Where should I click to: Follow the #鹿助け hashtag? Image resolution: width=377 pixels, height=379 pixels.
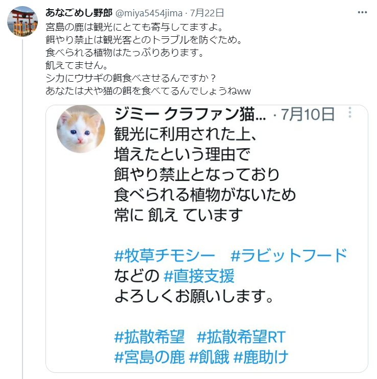(261, 357)
